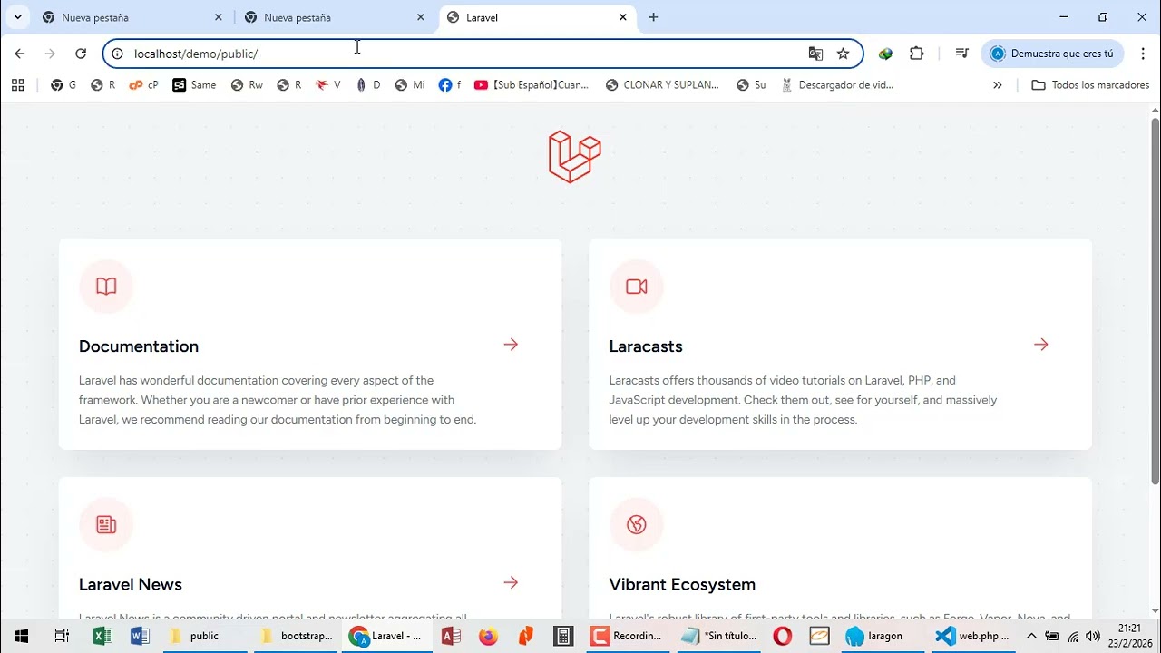
Task: Close the Laravel tab
Action: click(x=623, y=17)
